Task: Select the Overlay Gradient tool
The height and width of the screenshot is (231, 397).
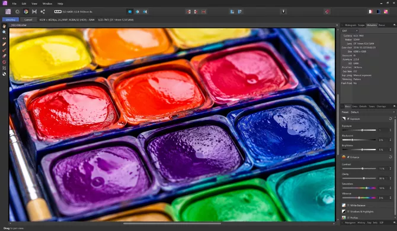Action: (4, 62)
